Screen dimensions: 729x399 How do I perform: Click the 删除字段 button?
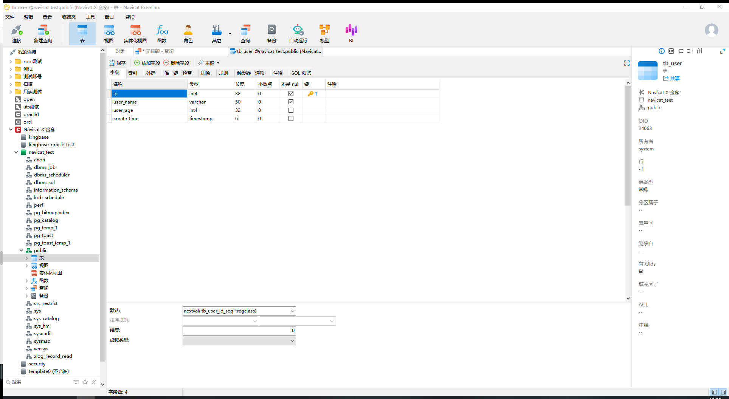(176, 63)
